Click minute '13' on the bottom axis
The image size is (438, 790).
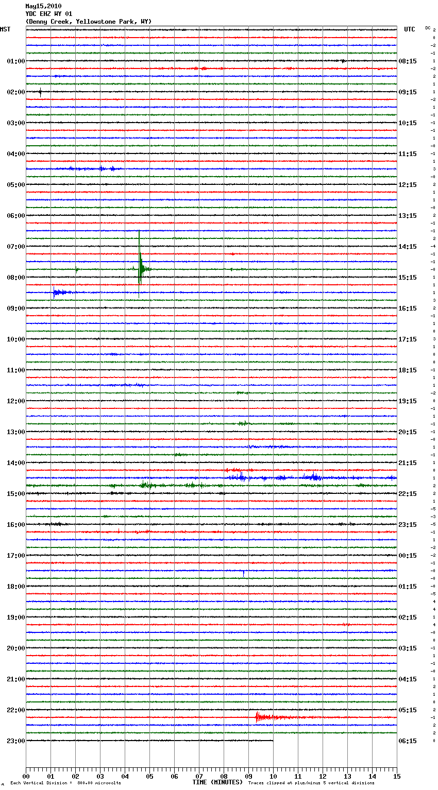347,776
